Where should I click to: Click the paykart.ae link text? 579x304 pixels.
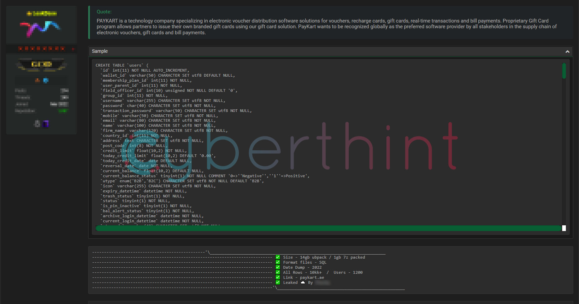click(312, 277)
